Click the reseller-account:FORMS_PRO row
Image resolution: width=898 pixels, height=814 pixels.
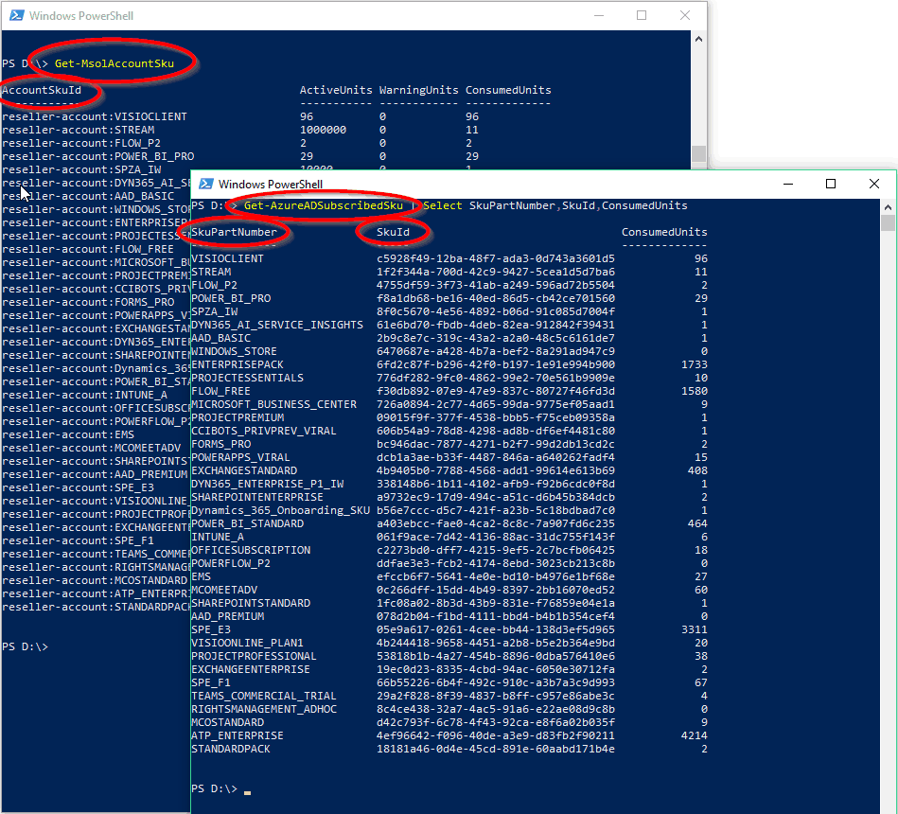pyautogui.click(x=88, y=302)
